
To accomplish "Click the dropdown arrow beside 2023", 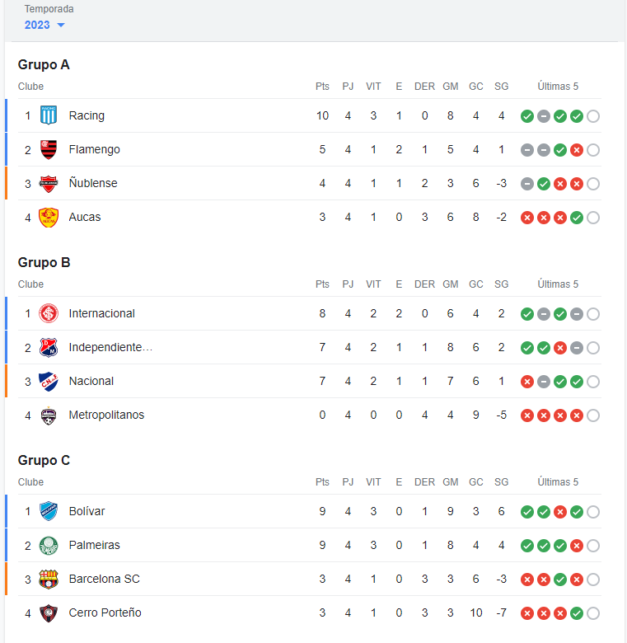I will point(61,25).
